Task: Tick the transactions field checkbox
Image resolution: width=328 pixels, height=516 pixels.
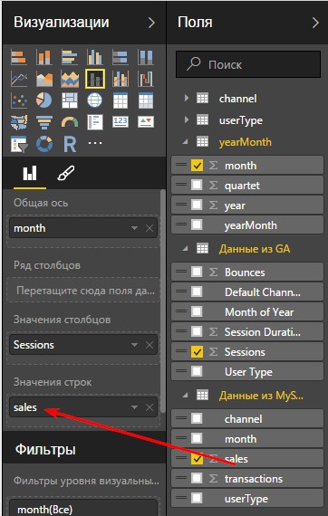Action: click(x=197, y=478)
